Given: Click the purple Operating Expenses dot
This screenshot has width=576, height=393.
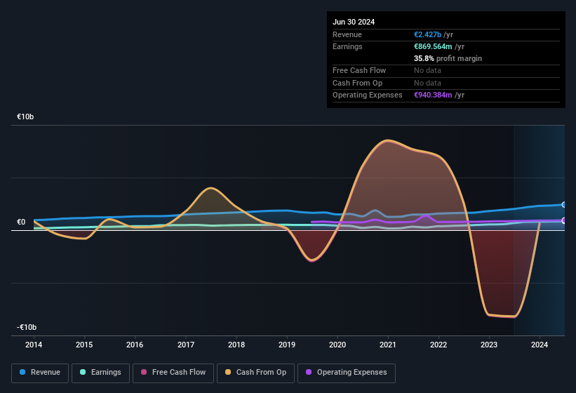Looking at the screenshot, I should click(x=309, y=373).
